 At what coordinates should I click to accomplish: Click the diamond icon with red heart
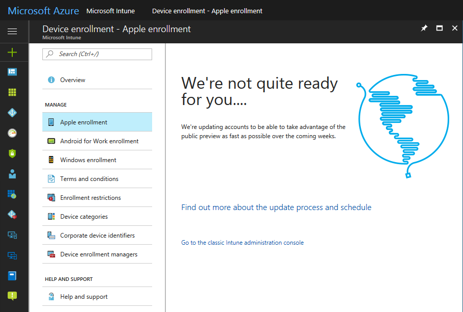(x=12, y=215)
